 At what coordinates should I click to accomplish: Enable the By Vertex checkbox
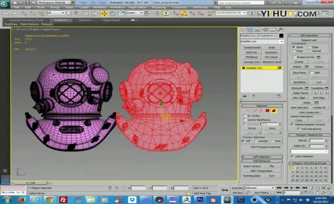(245, 116)
